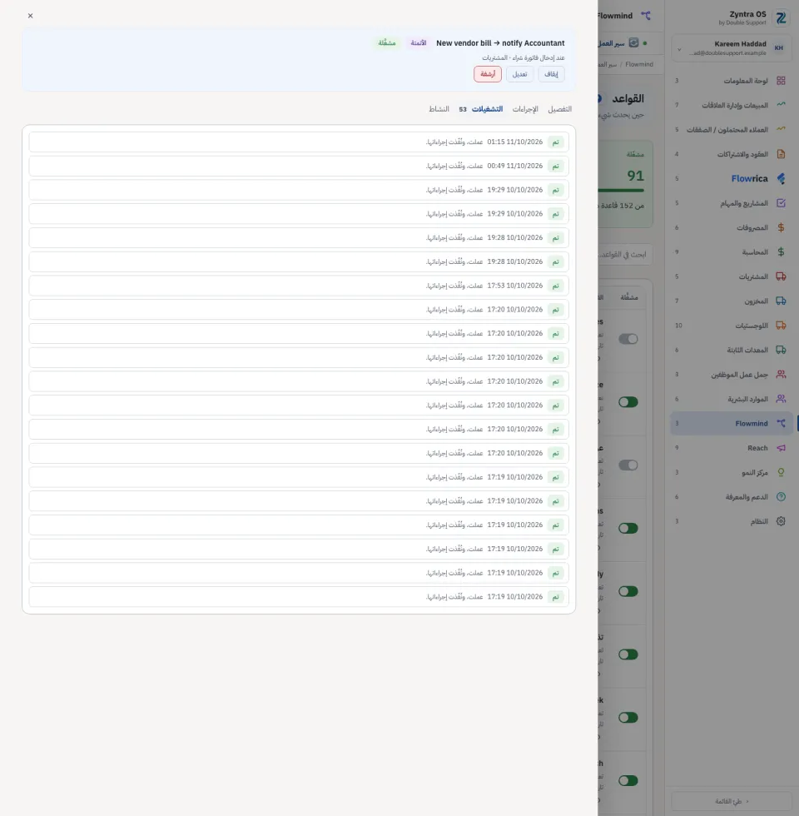Viewport: 799px width, 816px height.
Task: Open العملاء المحتملون / الصفقات in sidebar
Action: (x=732, y=130)
